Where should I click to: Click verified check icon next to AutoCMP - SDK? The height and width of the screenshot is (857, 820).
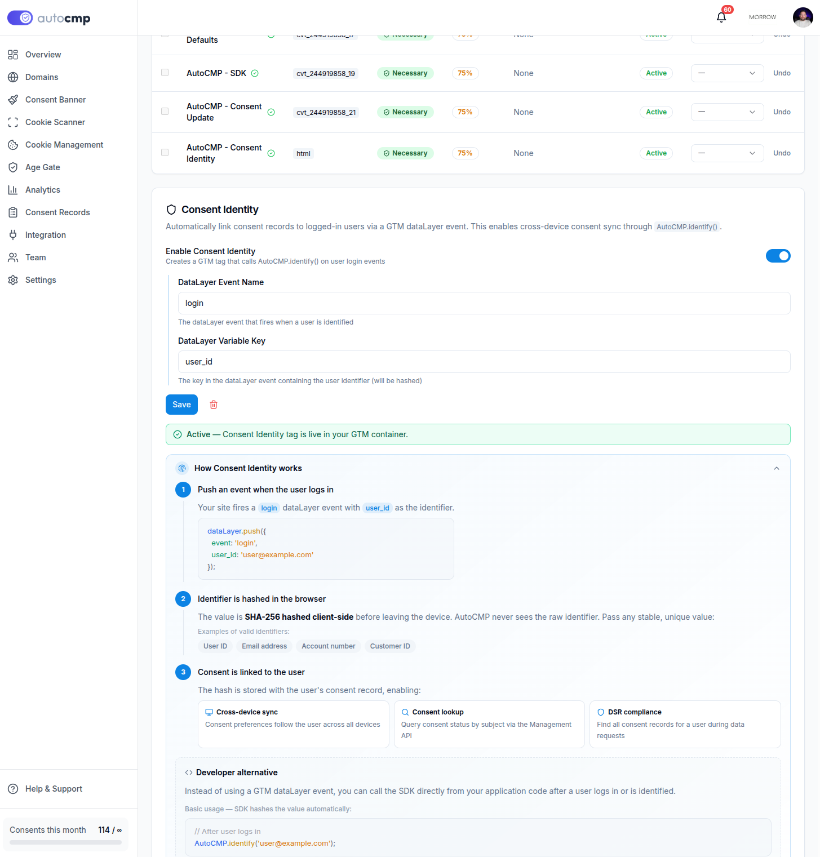(x=255, y=73)
